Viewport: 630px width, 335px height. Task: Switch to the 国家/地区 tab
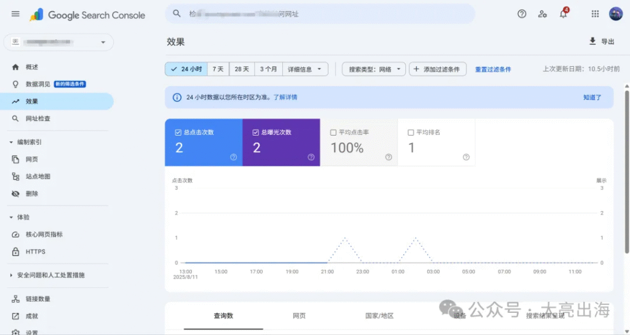tap(379, 316)
